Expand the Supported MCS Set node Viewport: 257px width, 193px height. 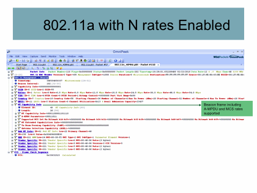coord(16,120)
